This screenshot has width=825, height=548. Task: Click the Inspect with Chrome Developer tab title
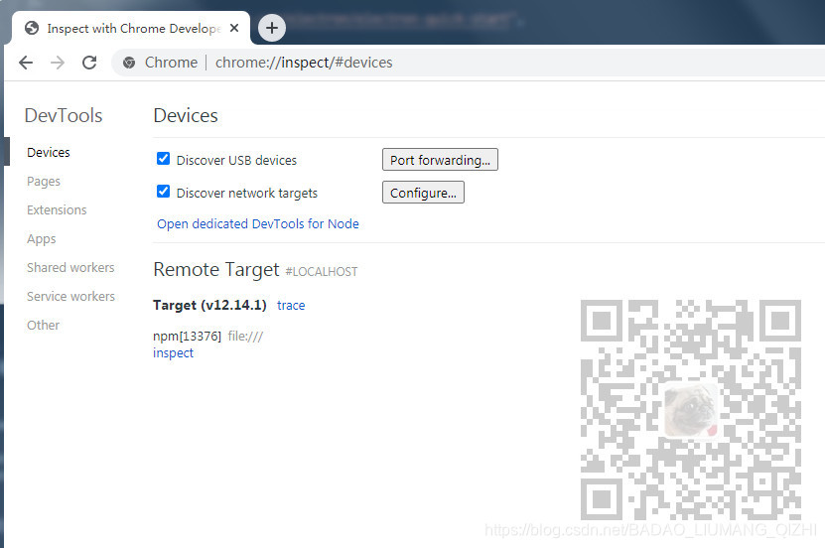134,29
